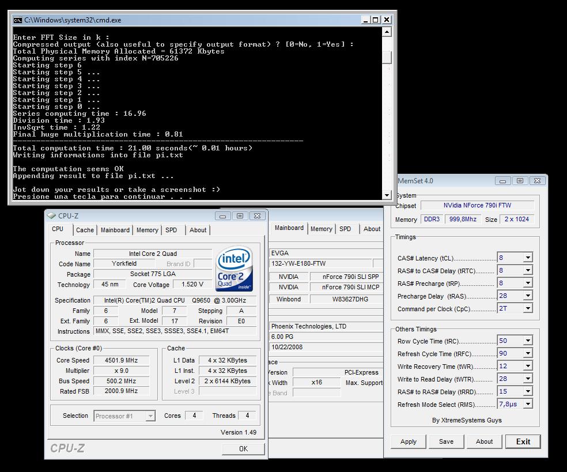The image size is (567, 472).
Task: Click the MemSet chipset NVidia NForce 790i FTW field
Action: coord(477,205)
